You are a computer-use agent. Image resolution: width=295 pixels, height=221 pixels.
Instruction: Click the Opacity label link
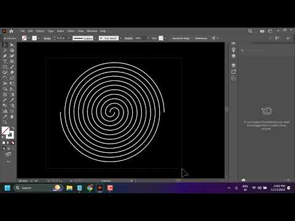(128, 38)
